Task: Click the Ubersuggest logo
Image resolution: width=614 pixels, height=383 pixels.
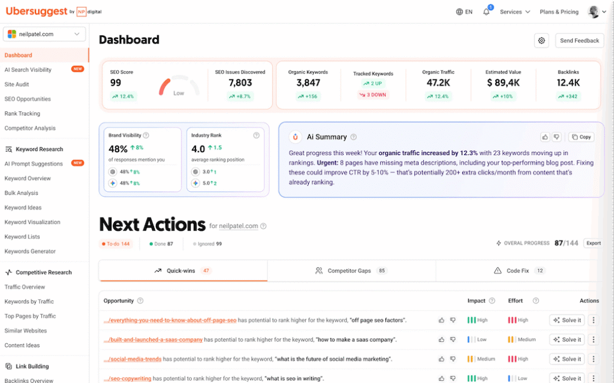Action: pyautogui.click(x=37, y=11)
